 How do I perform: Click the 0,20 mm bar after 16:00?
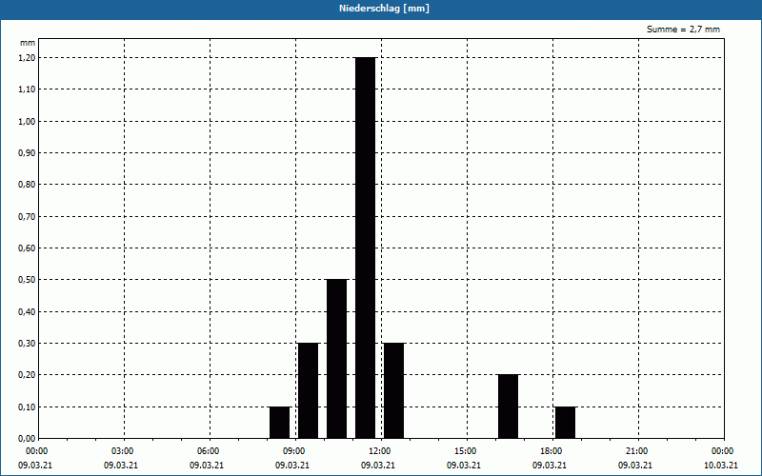(x=508, y=407)
